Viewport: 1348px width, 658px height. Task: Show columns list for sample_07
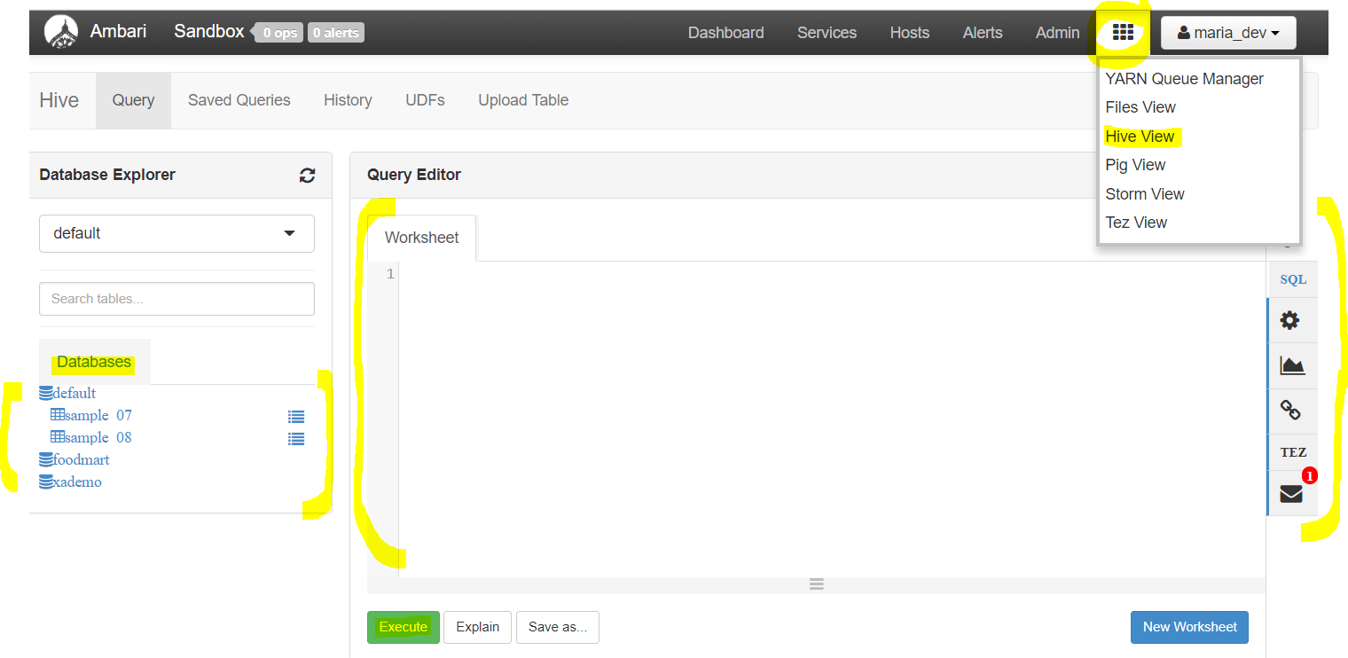pos(296,416)
